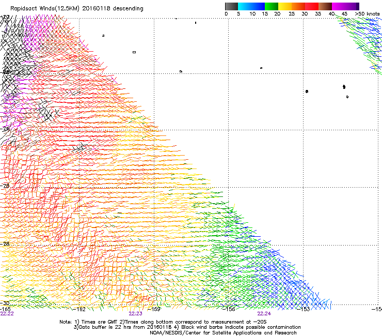Select the red 30–35 knots legend swatch

pos(312,6)
